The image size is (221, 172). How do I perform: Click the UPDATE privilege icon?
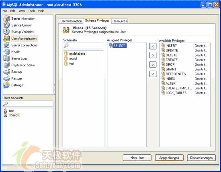pos(163,50)
